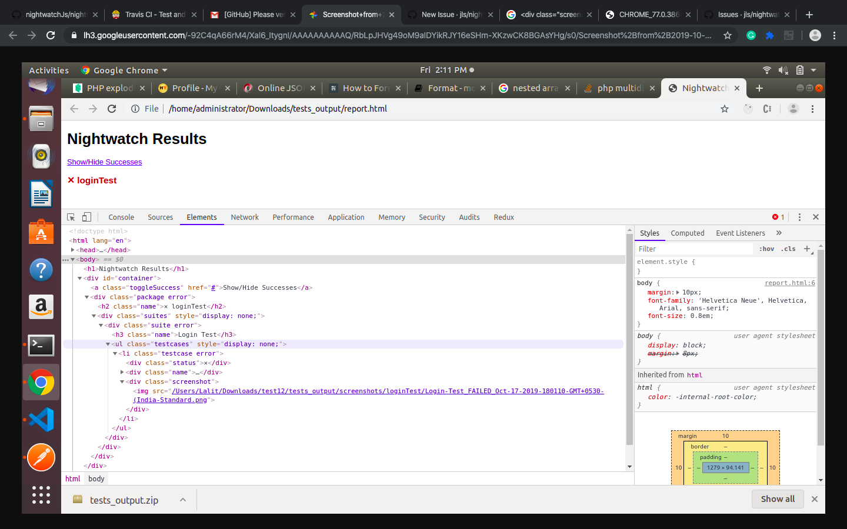
Task: Close the DevTools panel
Action: point(816,217)
